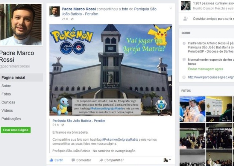Open the Sobre section in sidebar
Image resolution: width=234 pixels, height=166 pixels.
pos(6,86)
